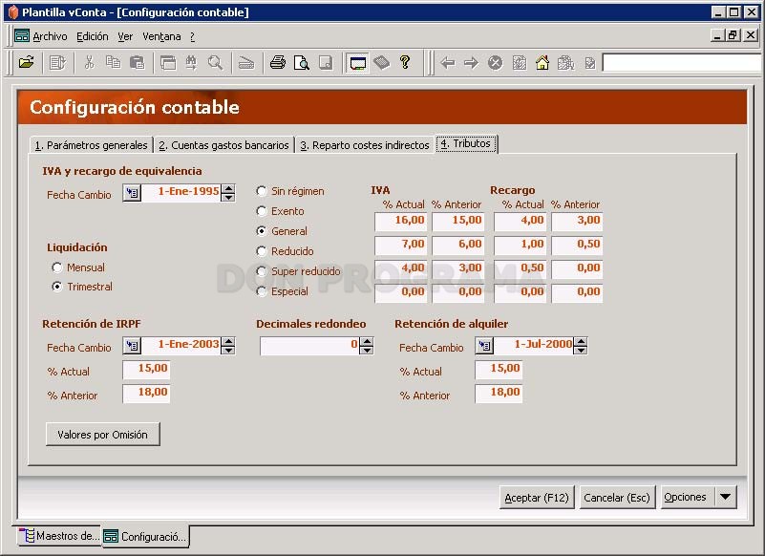
Task: Expand the Opciones dropdown arrow
Action: [726, 497]
